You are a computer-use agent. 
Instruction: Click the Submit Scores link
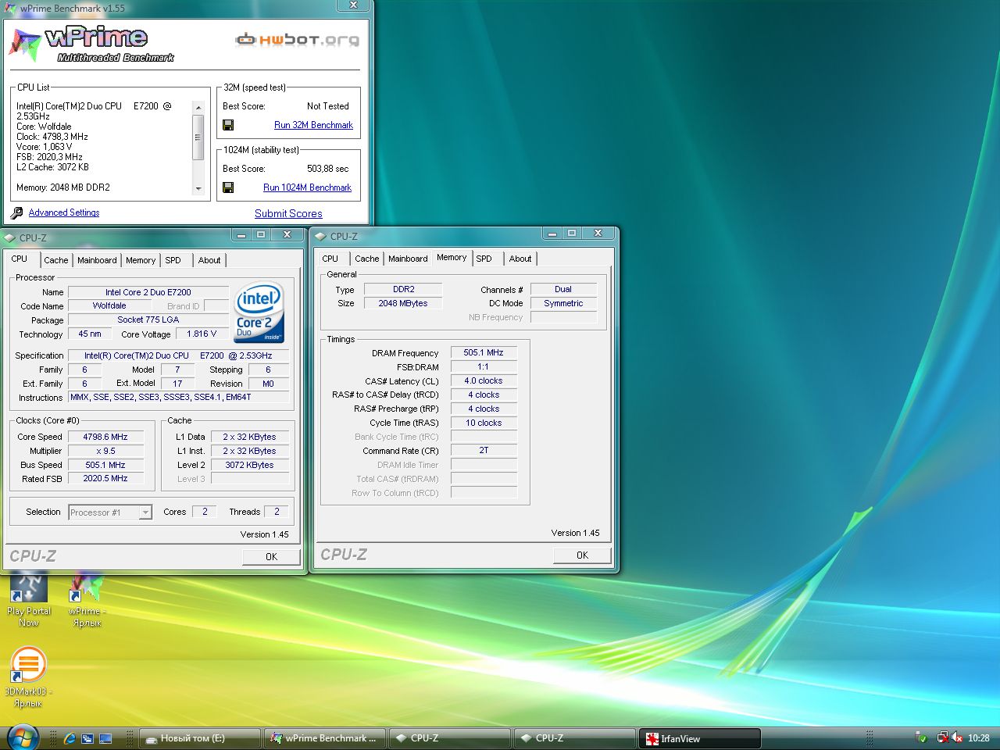coord(288,213)
